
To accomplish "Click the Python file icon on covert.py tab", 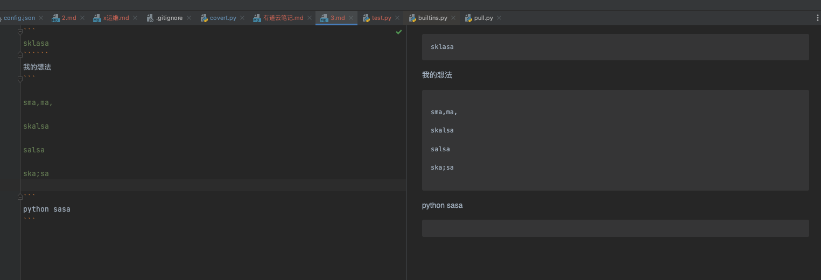I will click(x=204, y=18).
